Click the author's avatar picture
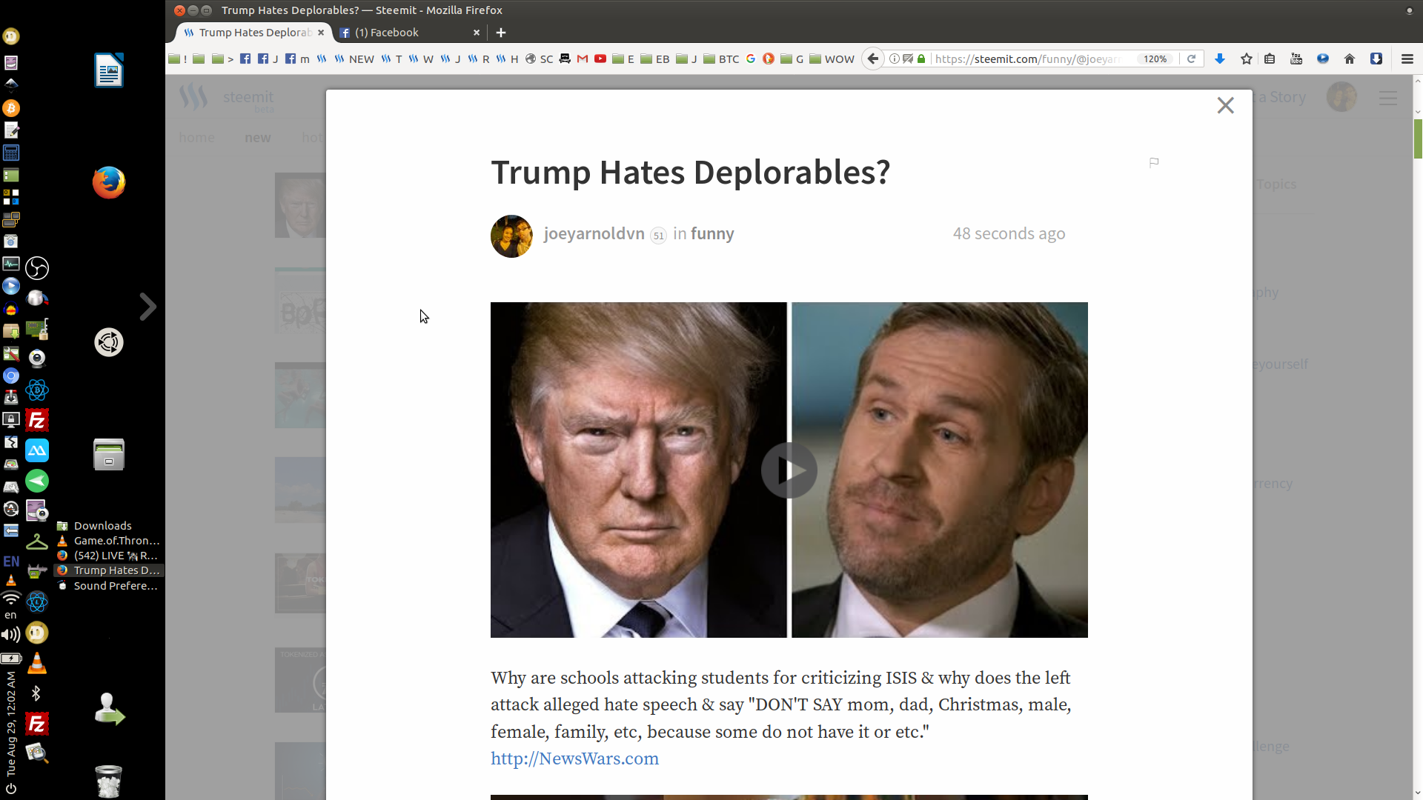Image resolution: width=1423 pixels, height=800 pixels. (511, 236)
